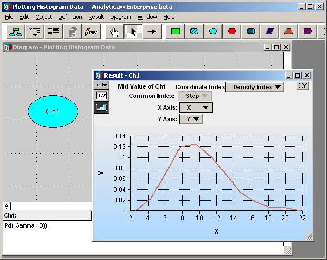Click the Step common index button
This screenshot has height=260, width=327.
click(x=194, y=96)
